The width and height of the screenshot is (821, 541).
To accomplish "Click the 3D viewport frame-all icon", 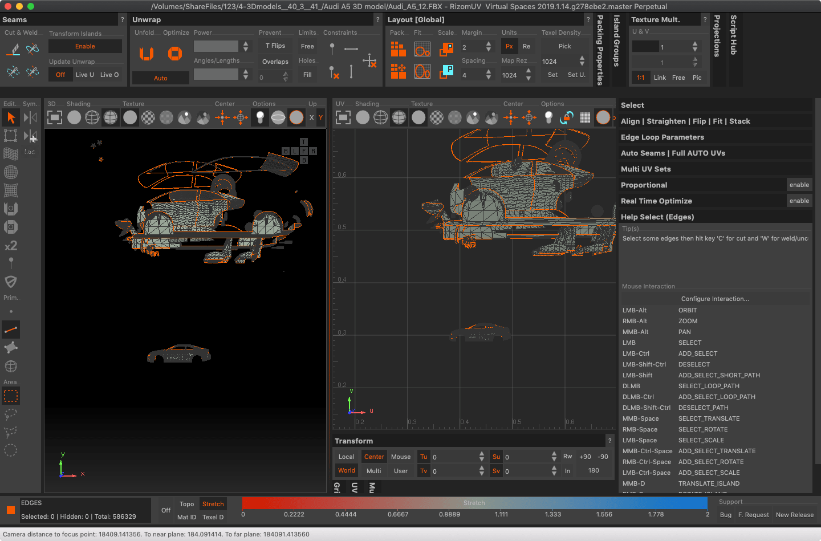I will (55, 117).
